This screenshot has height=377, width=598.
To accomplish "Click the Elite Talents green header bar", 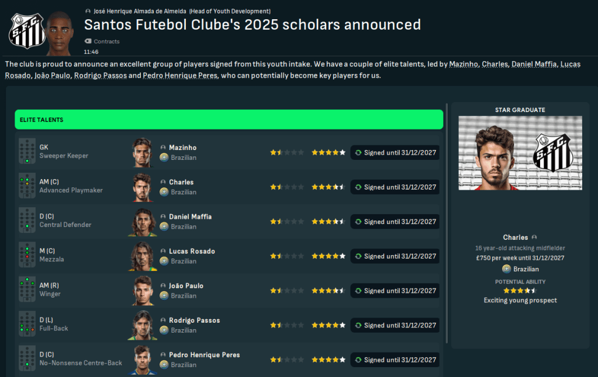I will coord(229,120).
